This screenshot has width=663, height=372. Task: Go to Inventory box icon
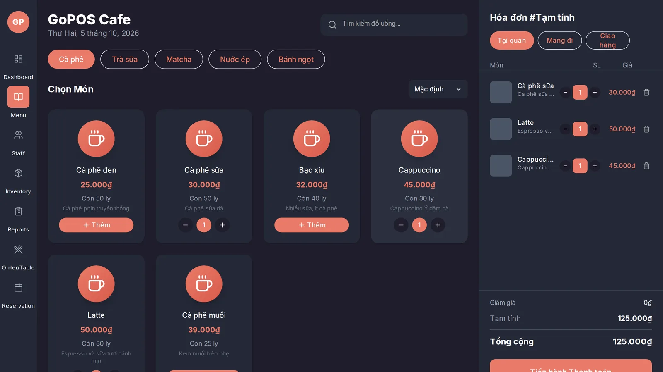18,173
